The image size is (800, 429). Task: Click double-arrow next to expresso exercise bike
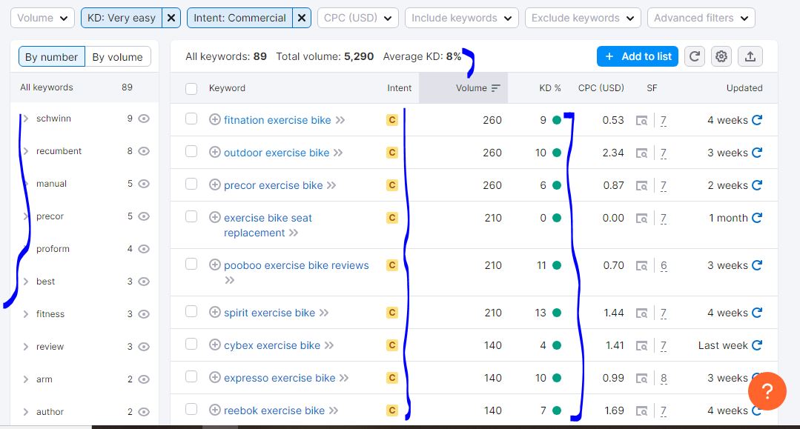coord(344,378)
